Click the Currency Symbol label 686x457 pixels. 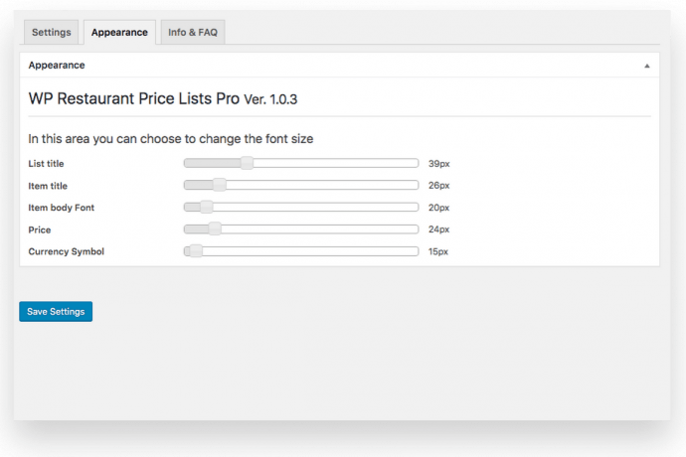pos(66,251)
